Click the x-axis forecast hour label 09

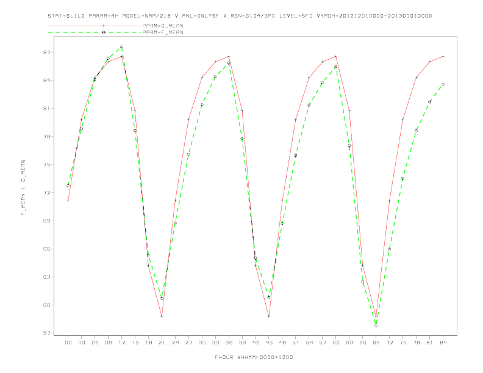(108, 343)
